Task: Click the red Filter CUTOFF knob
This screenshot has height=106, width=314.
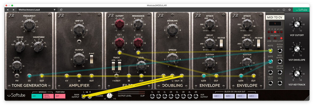Action: 119,24
